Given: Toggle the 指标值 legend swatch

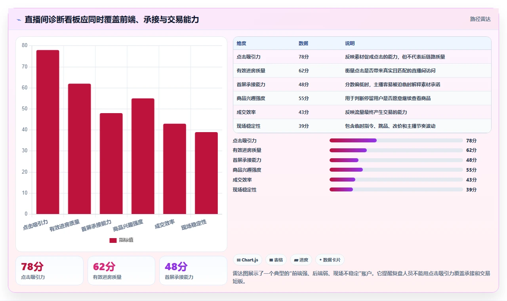Looking at the screenshot, I should (113, 240).
